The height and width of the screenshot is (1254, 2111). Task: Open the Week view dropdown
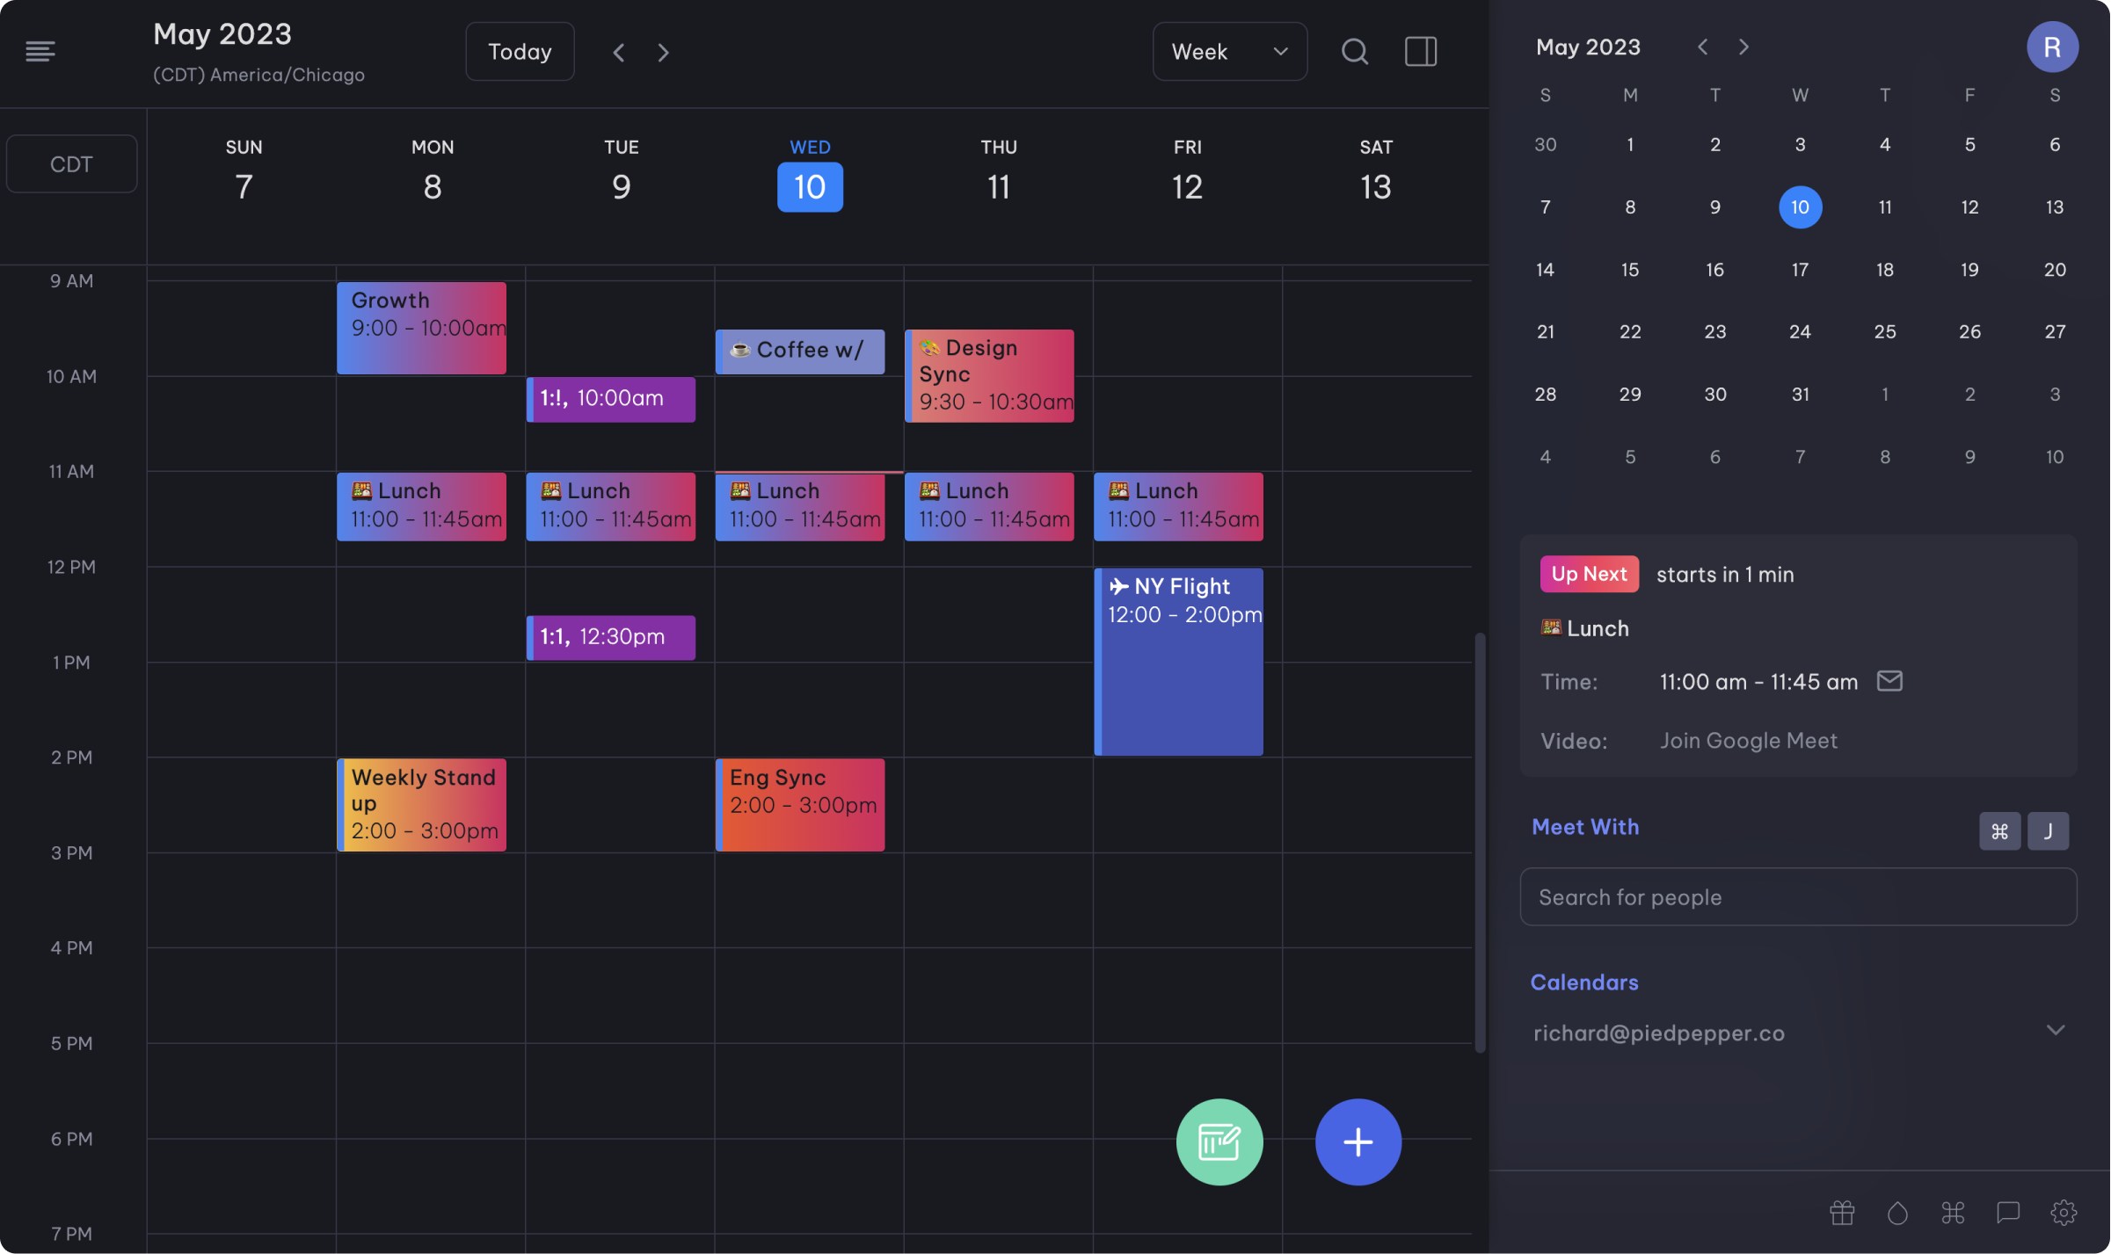[x=1229, y=52]
